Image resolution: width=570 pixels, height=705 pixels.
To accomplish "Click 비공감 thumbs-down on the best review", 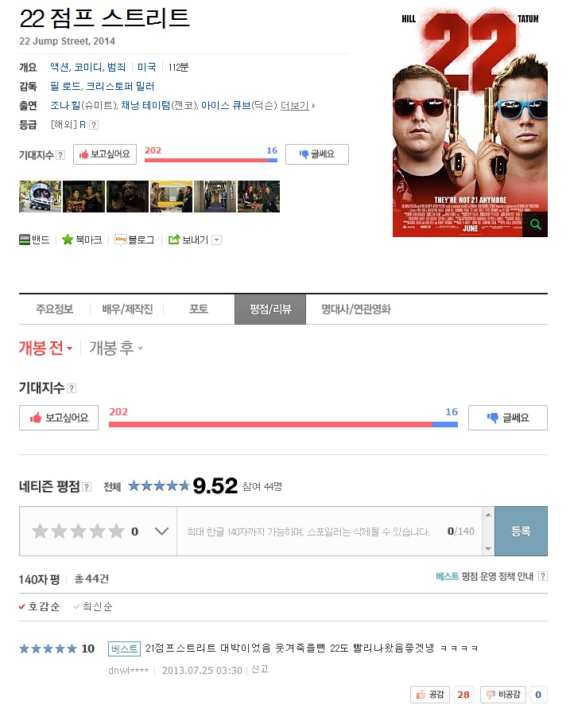I will [503, 695].
